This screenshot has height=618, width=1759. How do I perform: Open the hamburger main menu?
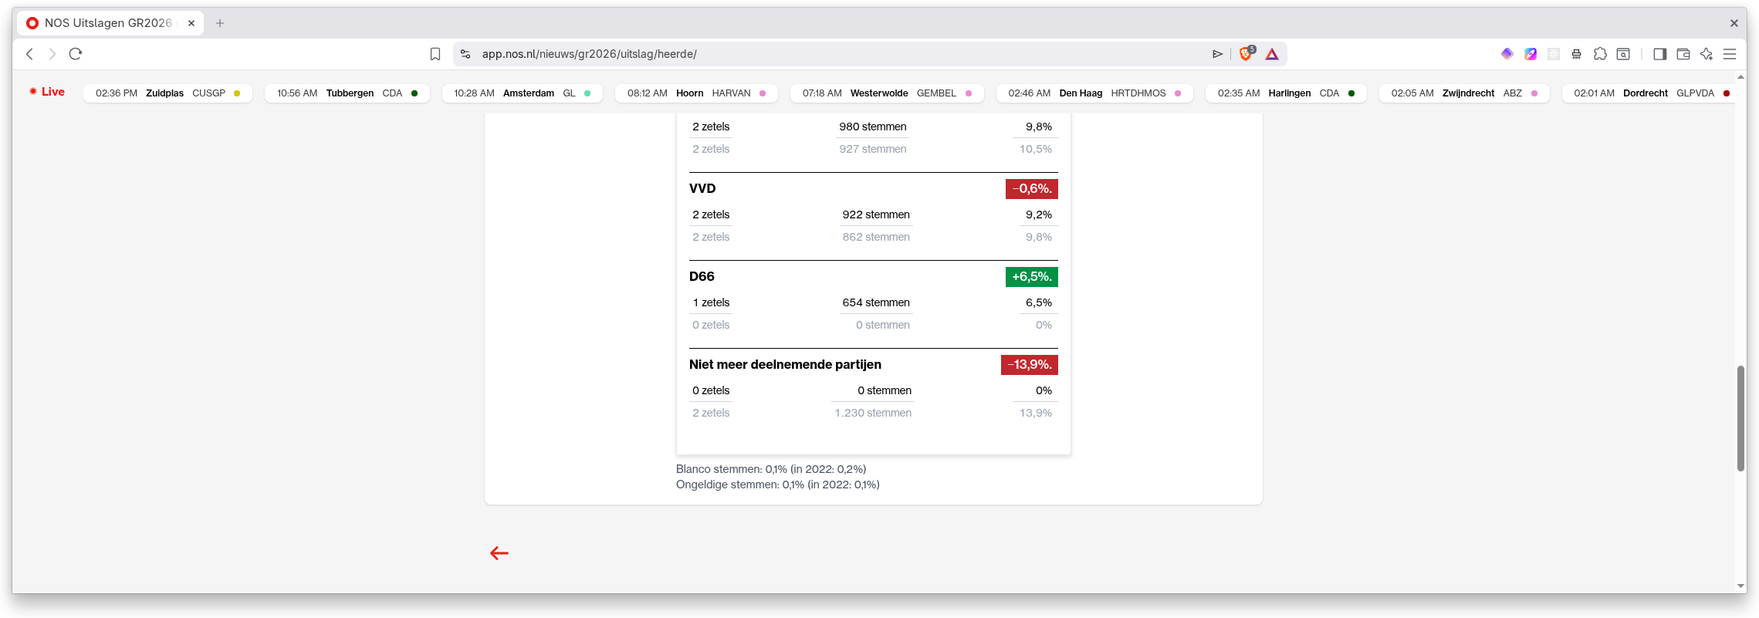tap(1730, 54)
